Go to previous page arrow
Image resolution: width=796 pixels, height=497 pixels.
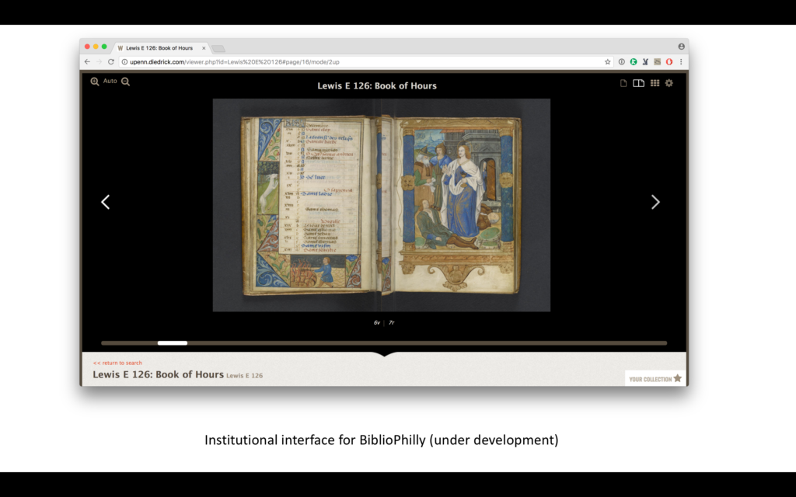click(106, 202)
